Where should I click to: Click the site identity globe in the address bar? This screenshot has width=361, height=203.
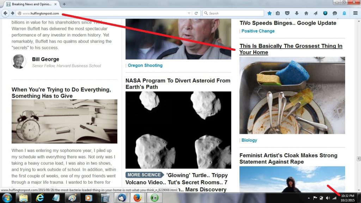point(20,13)
